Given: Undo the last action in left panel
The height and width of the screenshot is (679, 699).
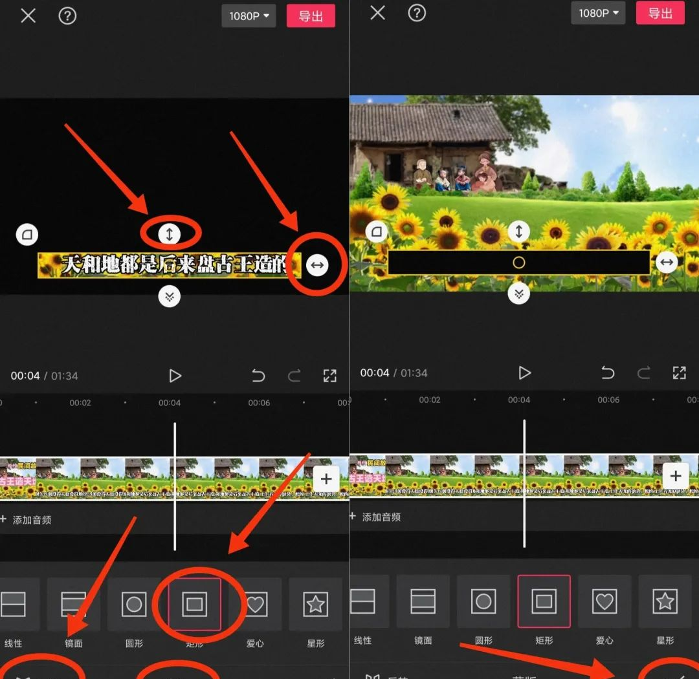Looking at the screenshot, I should click(258, 376).
